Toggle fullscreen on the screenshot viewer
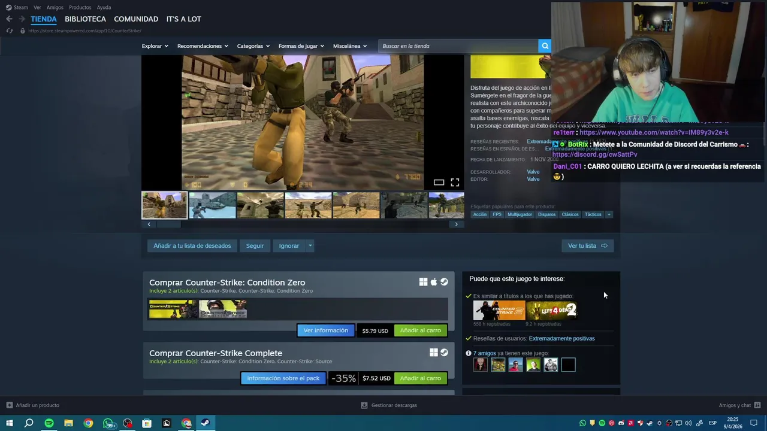The image size is (767, 431). pyautogui.click(x=455, y=182)
